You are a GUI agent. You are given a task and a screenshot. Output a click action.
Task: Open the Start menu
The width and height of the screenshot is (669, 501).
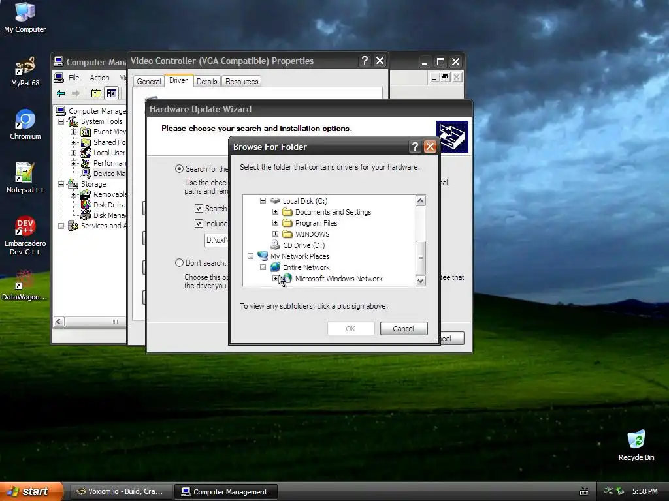[x=31, y=491]
